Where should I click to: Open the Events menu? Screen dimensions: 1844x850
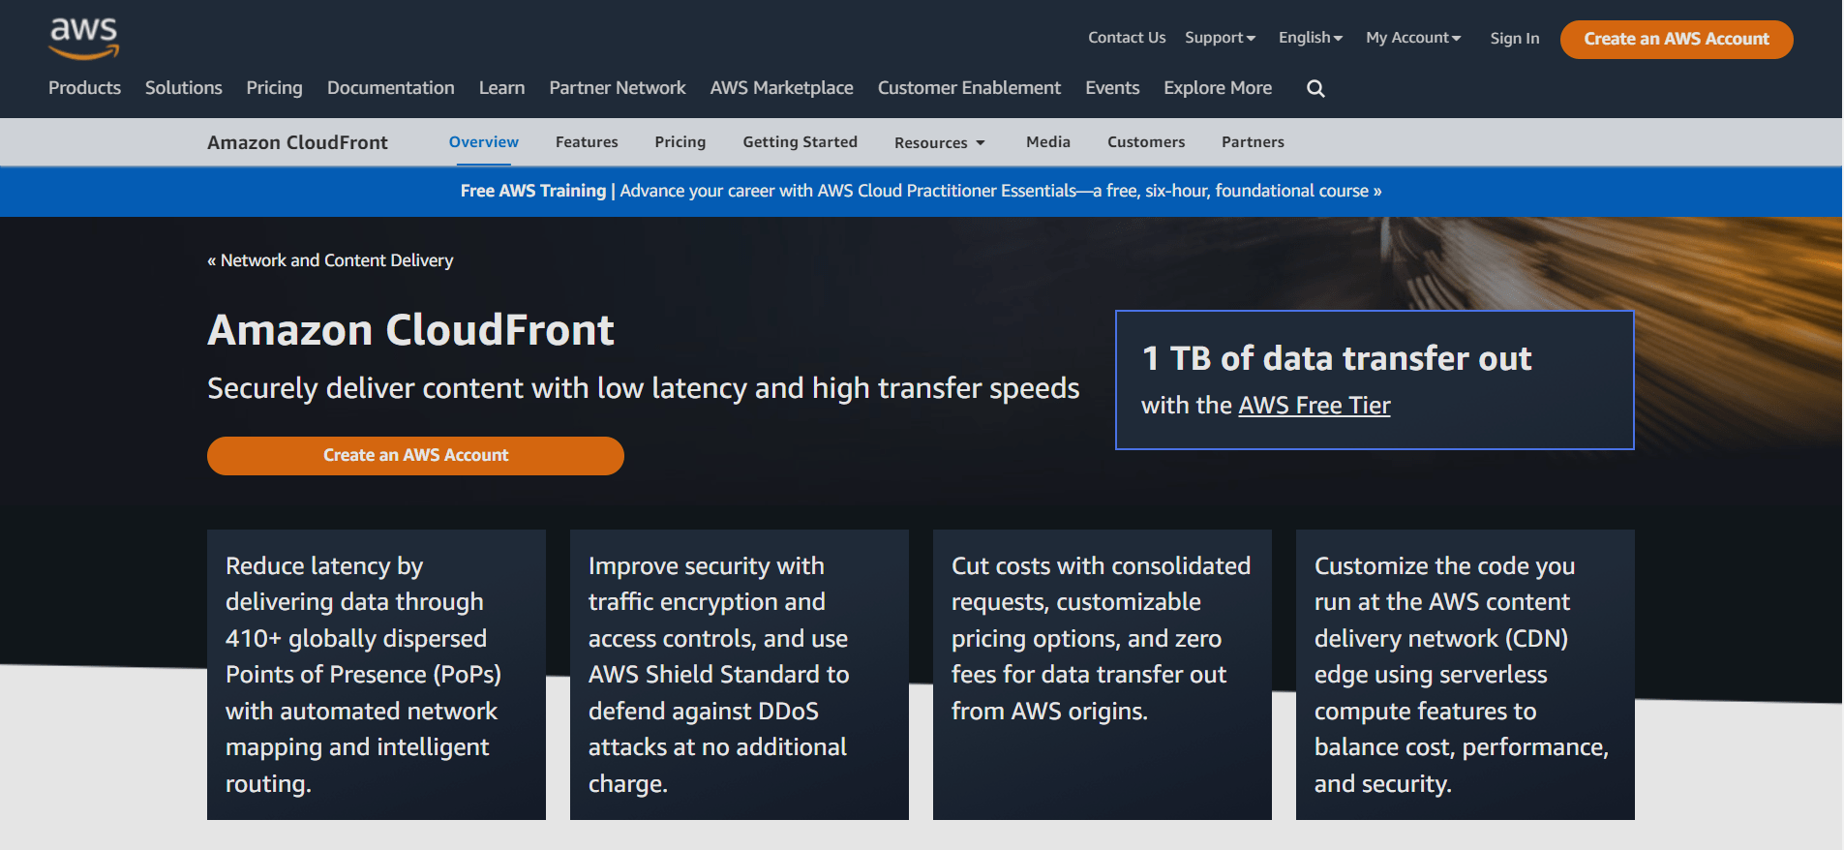tap(1112, 88)
